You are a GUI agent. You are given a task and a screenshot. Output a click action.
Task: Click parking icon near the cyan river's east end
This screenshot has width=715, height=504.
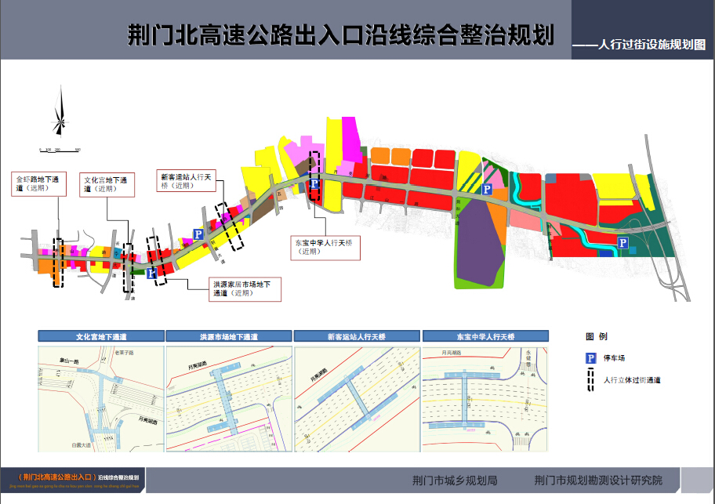click(x=623, y=243)
